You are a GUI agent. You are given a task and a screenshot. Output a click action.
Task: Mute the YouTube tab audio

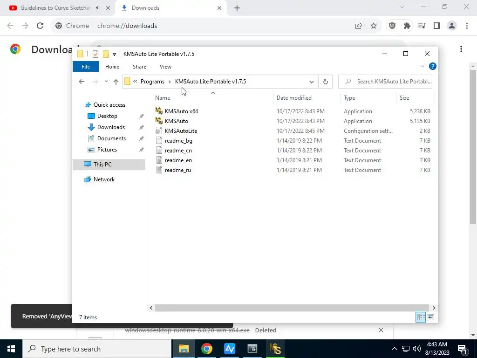(98, 8)
